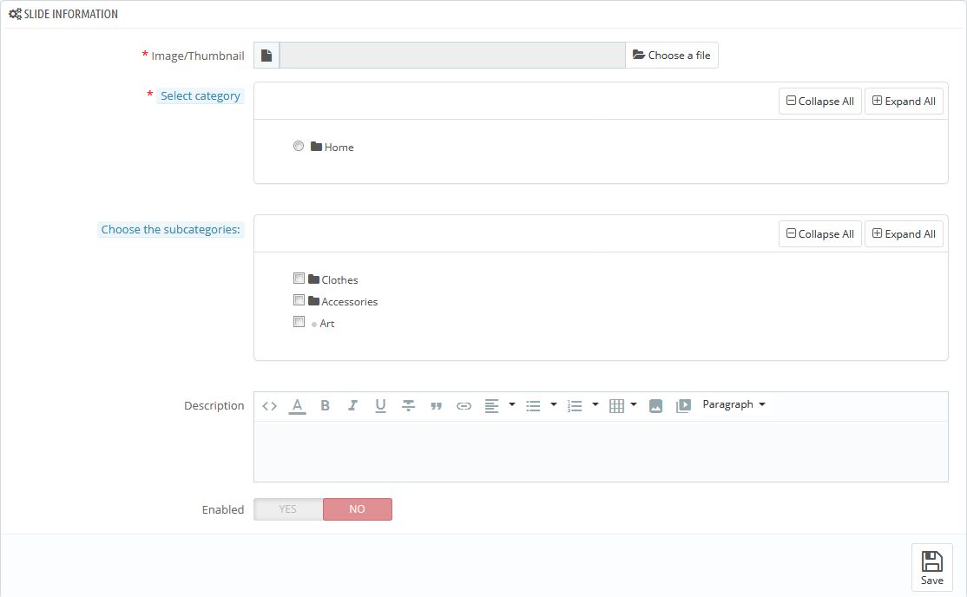Expand All in the subcategories tree
Screen dimensions: 967x597
pos(904,233)
